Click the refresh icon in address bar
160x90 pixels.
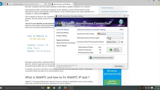(49, 4)
